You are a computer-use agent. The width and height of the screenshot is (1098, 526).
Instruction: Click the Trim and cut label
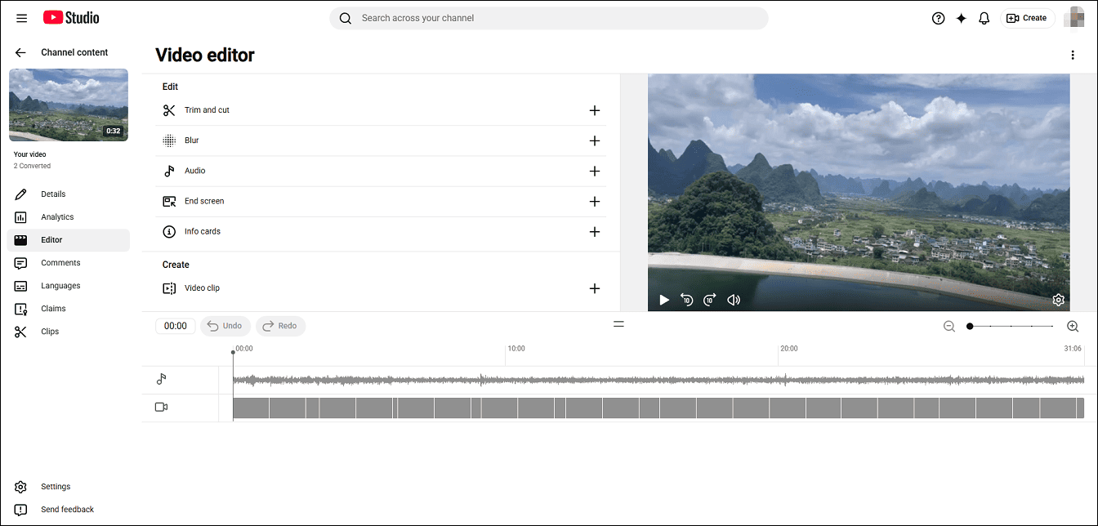207,110
